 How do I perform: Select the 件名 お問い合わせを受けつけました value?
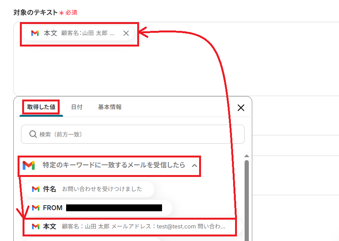click(89, 189)
